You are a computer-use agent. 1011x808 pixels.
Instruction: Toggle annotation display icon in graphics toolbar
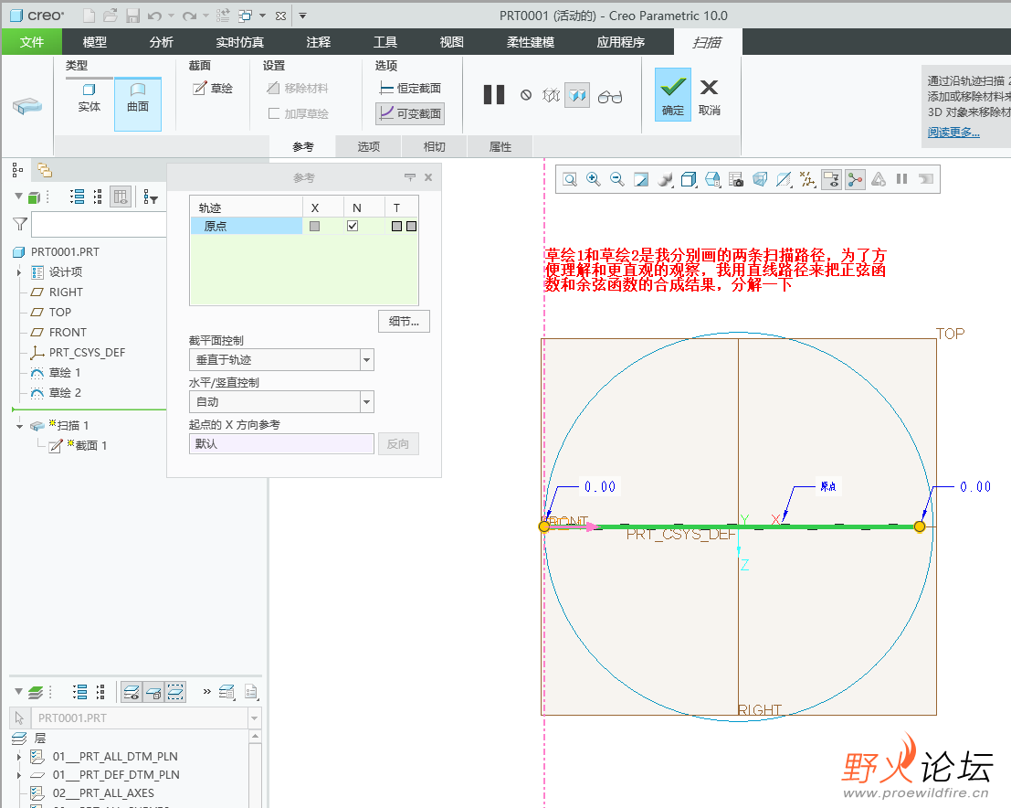point(832,179)
